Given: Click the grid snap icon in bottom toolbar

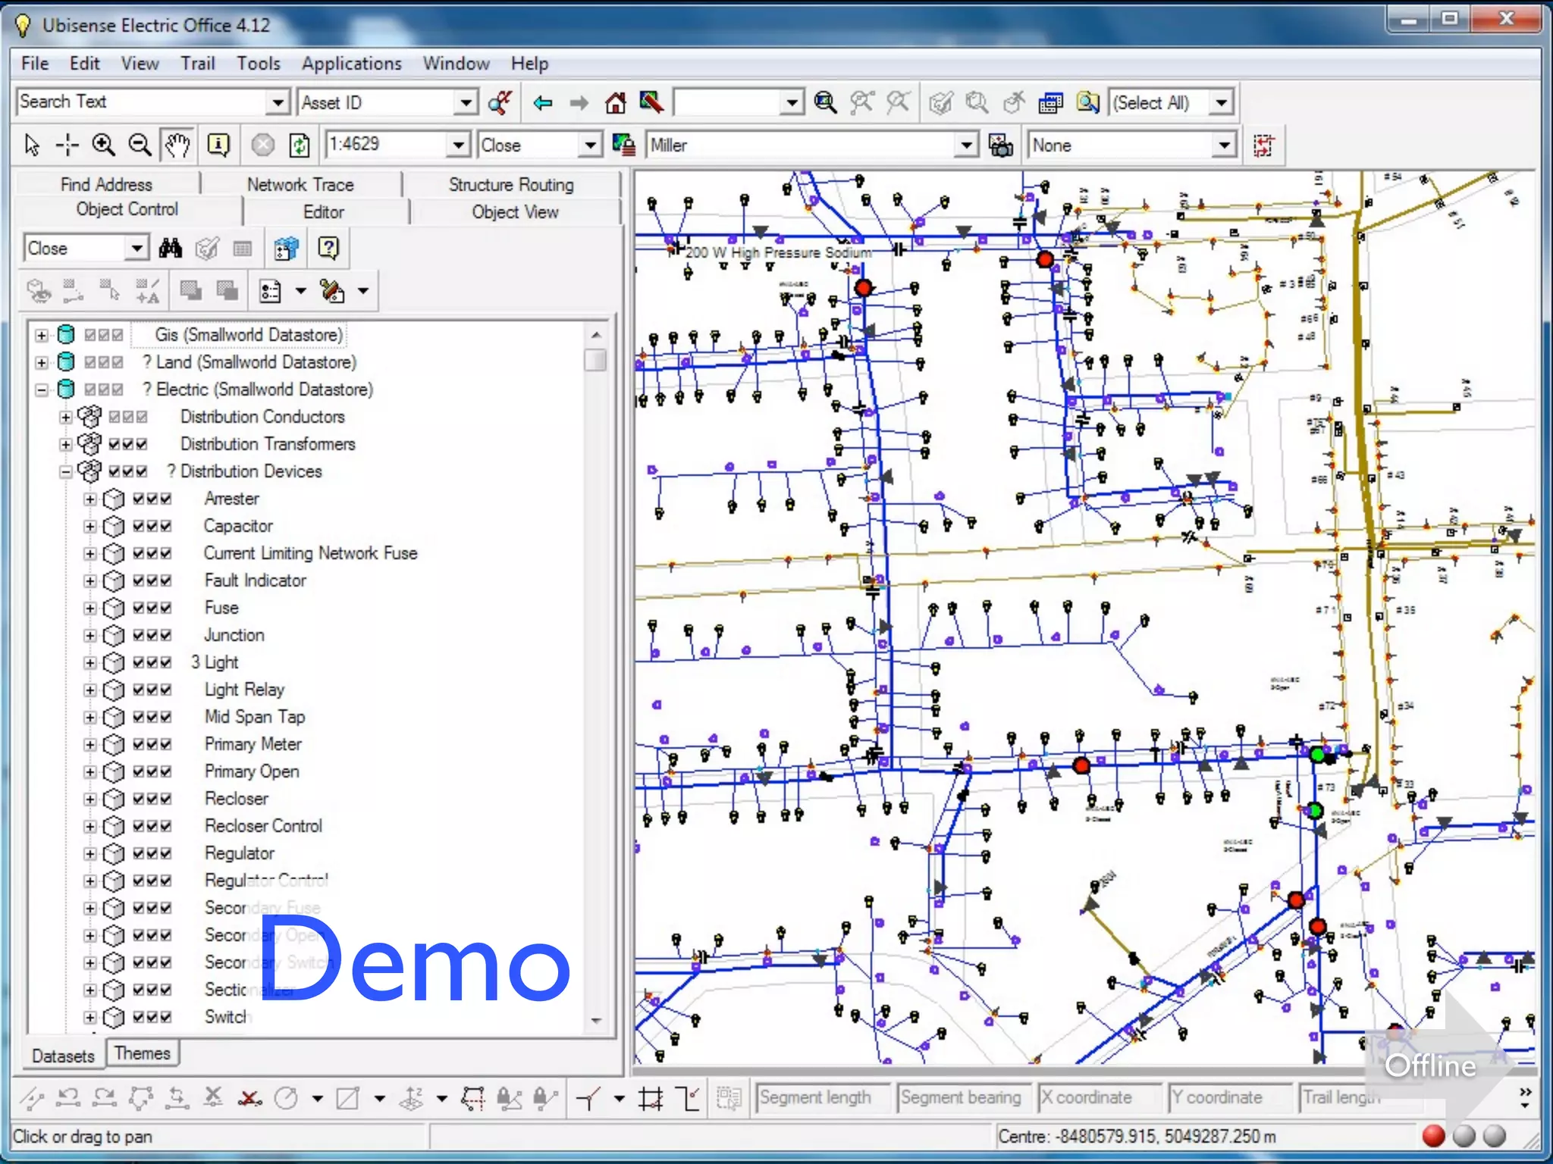Looking at the screenshot, I should click(651, 1098).
